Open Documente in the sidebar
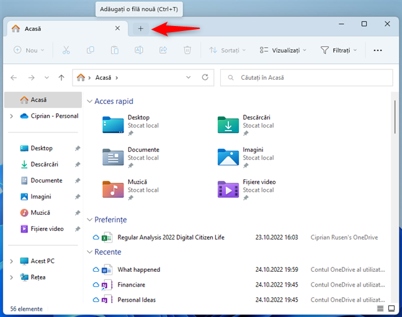This screenshot has height=317, width=402. (42, 180)
